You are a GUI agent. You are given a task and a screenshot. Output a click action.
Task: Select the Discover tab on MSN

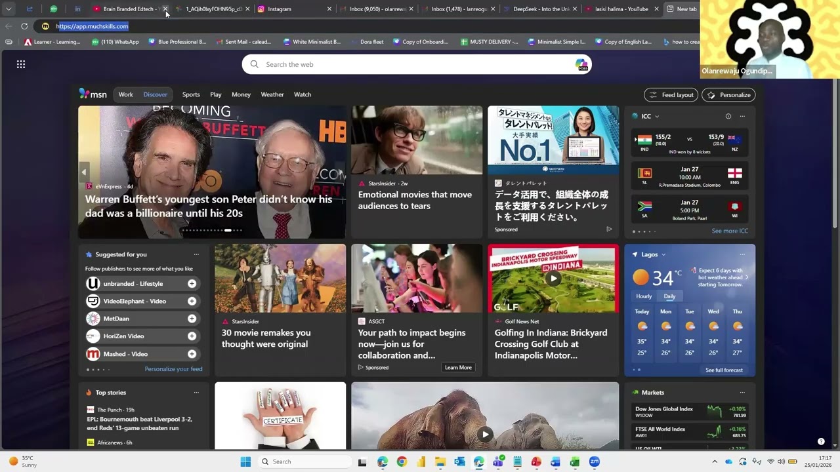coord(156,94)
